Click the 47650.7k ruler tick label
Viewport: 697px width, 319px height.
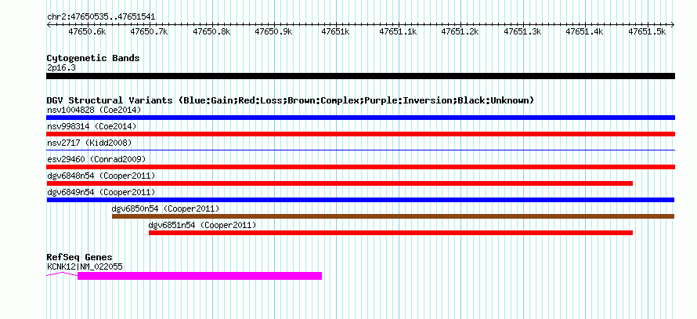click(x=150, y=31)
